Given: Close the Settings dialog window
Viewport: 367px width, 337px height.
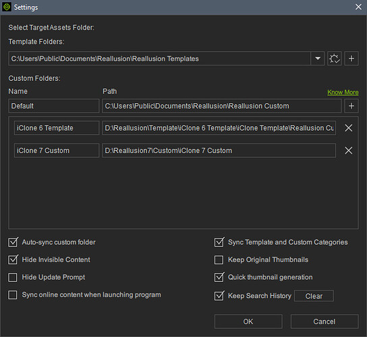Looking at the screenshot, I should coord(358,7).
